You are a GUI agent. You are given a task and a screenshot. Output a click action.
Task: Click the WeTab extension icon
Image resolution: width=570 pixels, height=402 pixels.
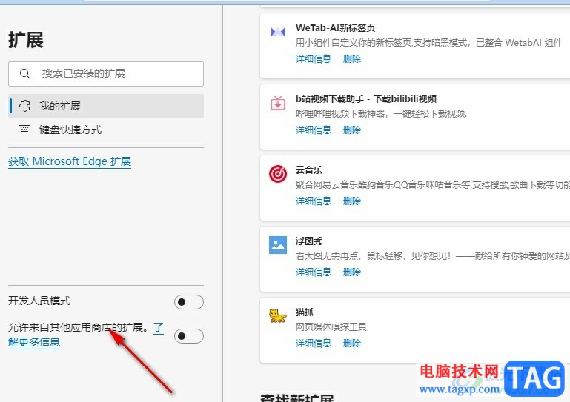pyautogui.click(x=278, y=33)
